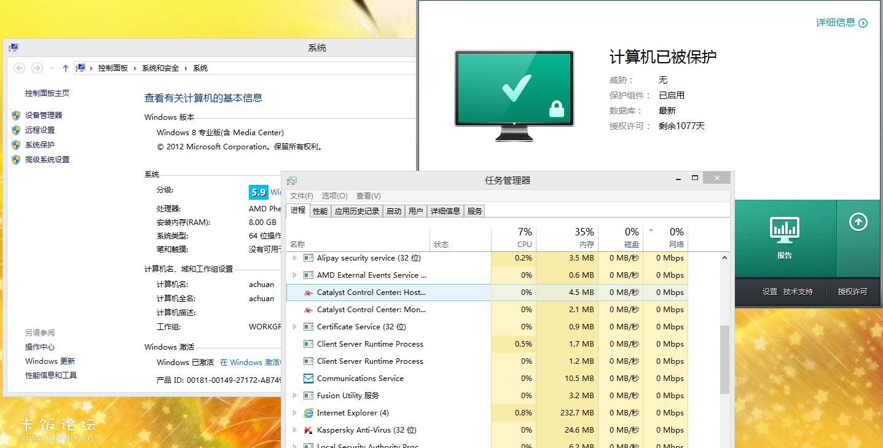883x448 pixels.
Task: Open Kaspersky Technical Support link
Action: 797,291
